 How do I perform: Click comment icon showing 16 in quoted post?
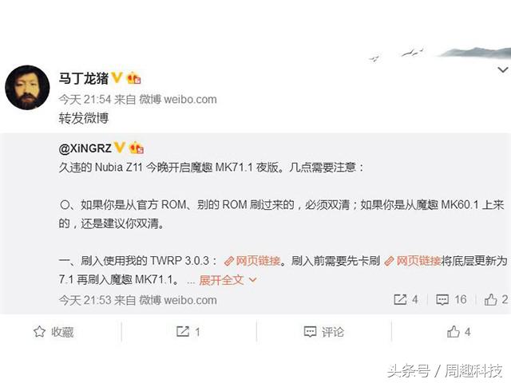click(451, 299)
